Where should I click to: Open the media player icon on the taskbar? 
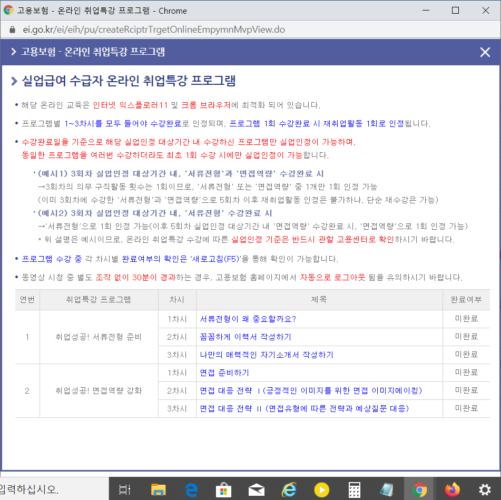(321, 489)
